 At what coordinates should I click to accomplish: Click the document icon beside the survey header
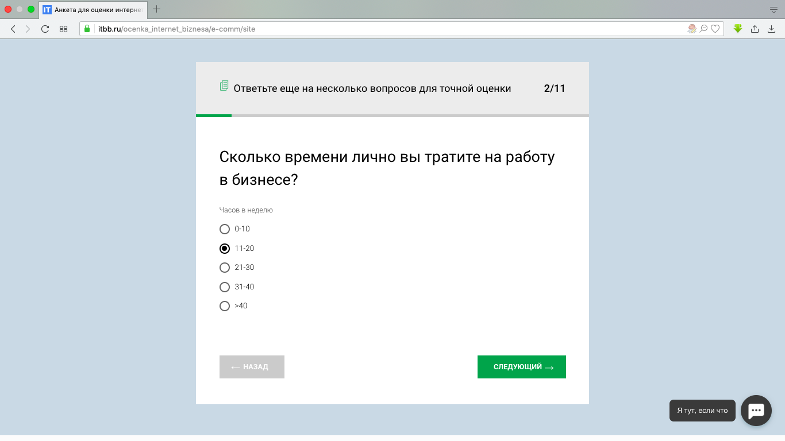pos(224,86)
